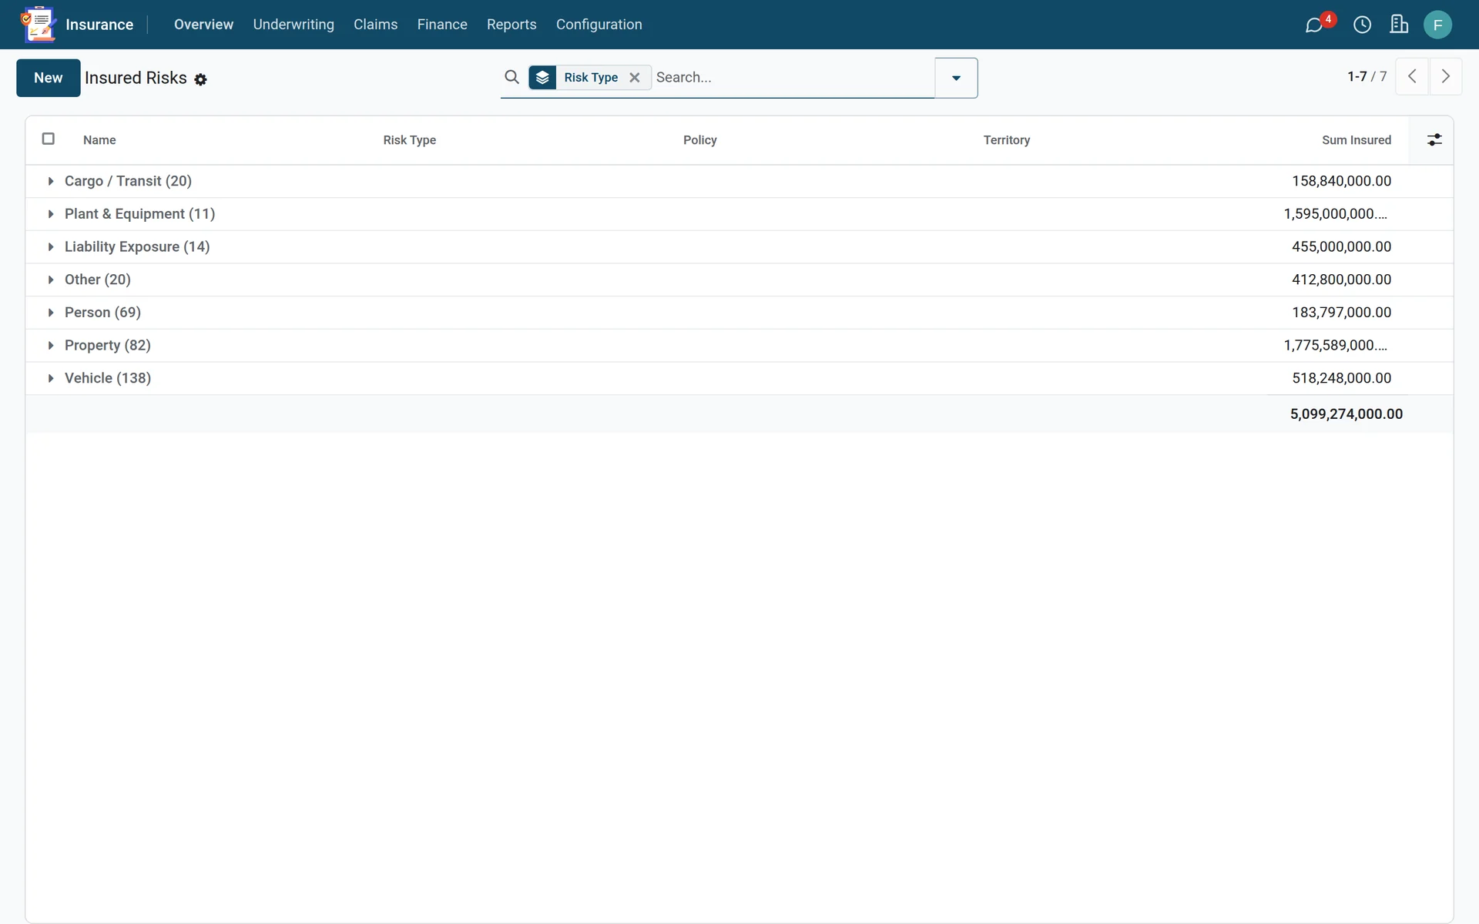Expand the Vehicle (138) group
The width and height of the screenshot is (1479, 924).
click(739, 378)
